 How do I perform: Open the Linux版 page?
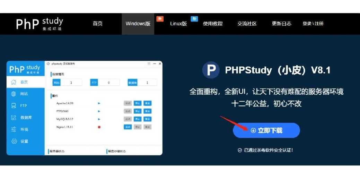178,24
